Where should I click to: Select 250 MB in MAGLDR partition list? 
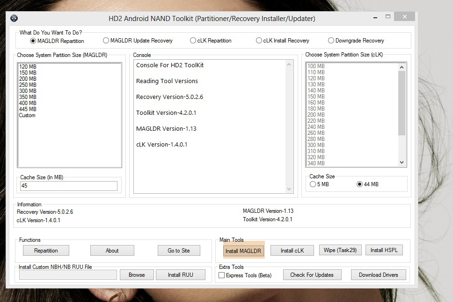[28, 85]
